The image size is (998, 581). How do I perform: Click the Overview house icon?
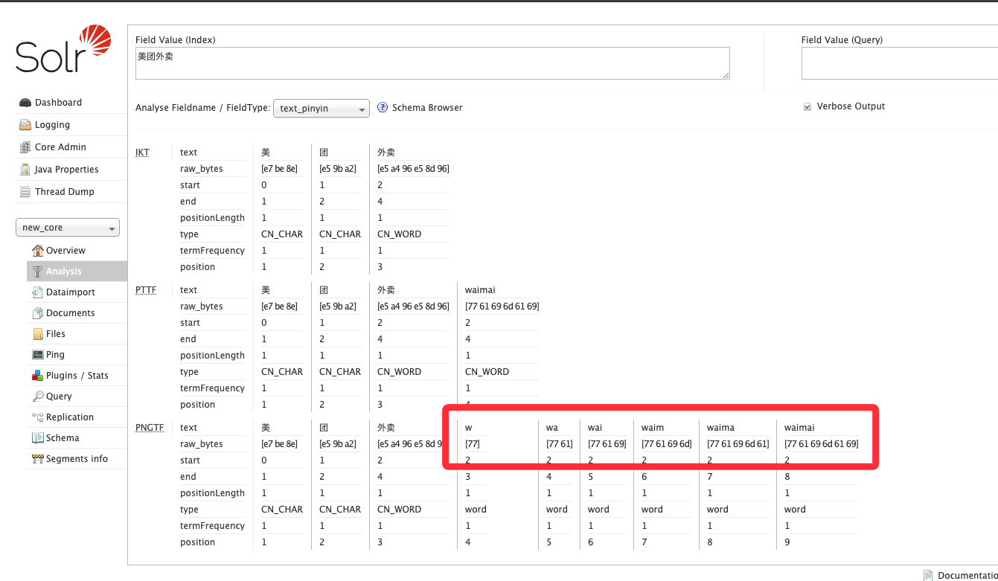[38, 251]
